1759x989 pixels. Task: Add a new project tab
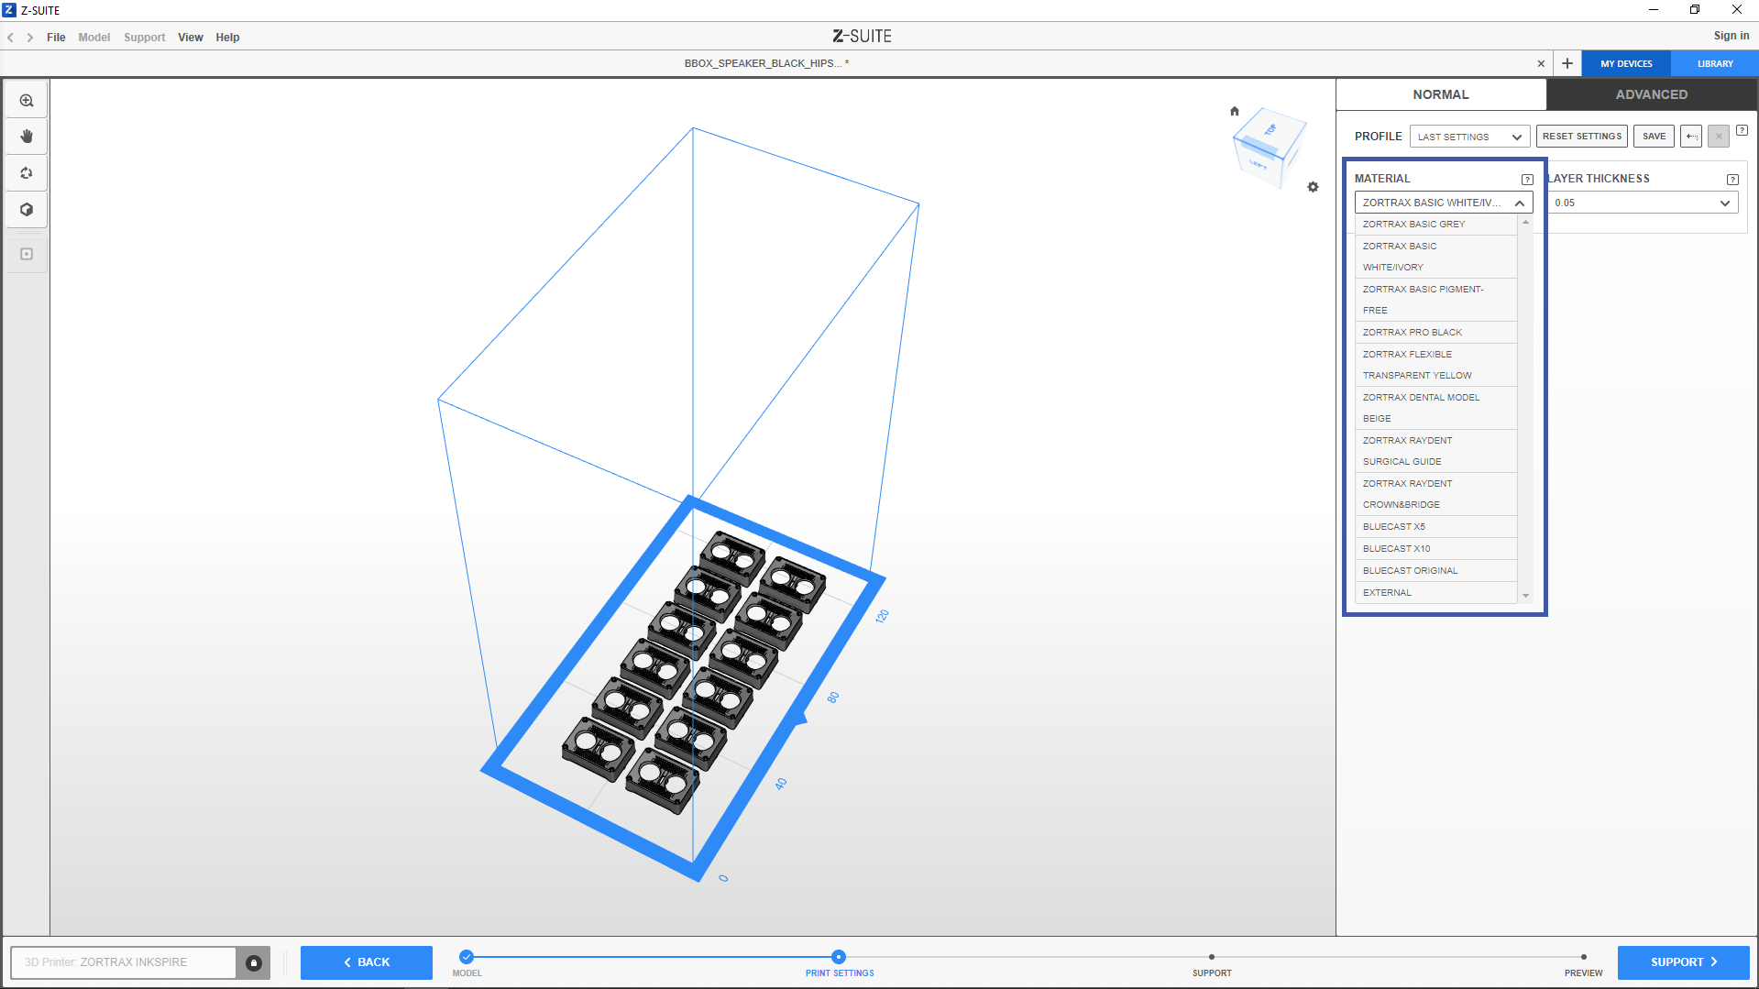(x=1567, y=63)
